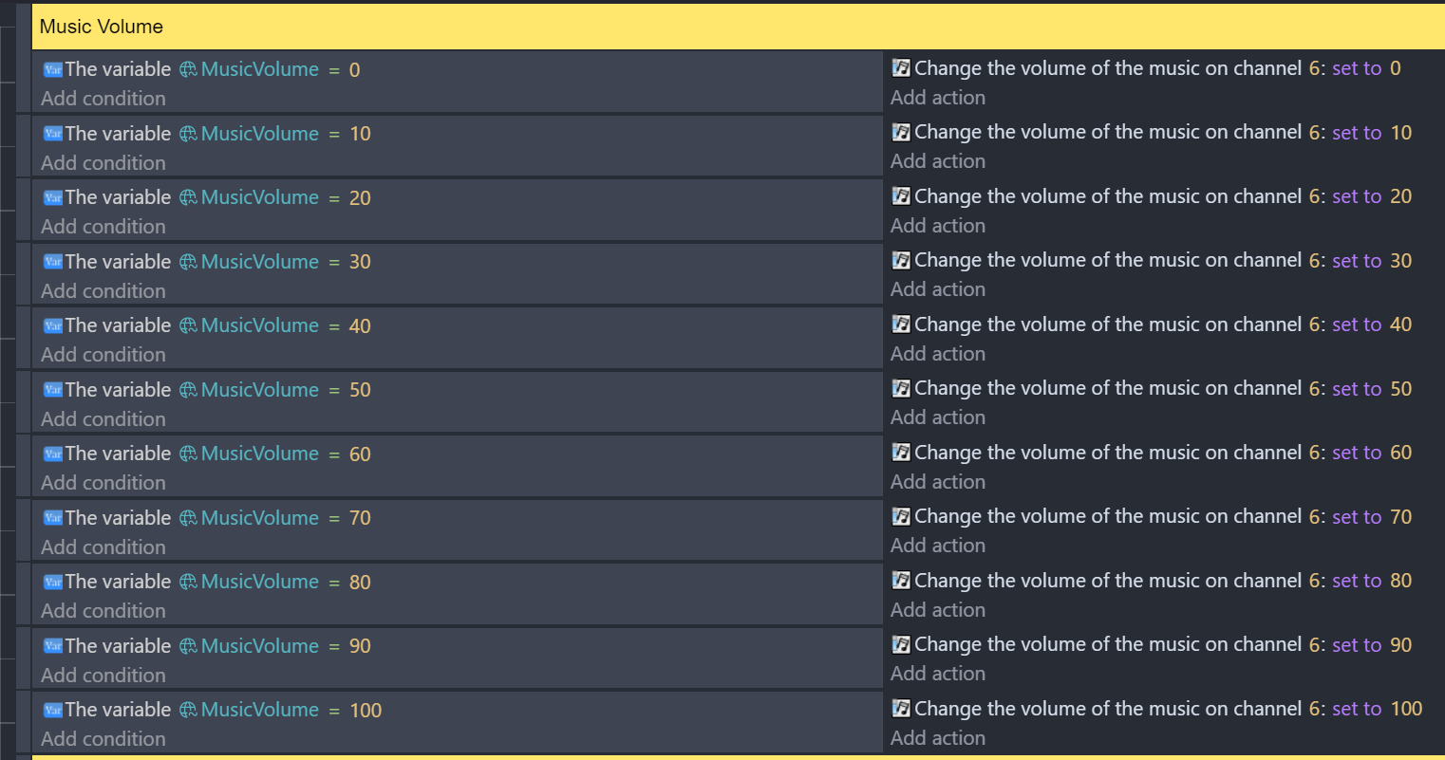The width and height of the screenshot is (1445, 760).
Task: Click the variable icon in the MusicVolume = 0 condition
Action: point(53,70)
